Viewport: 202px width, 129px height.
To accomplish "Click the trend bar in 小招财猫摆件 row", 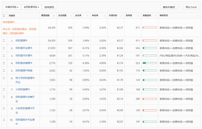I will [150, 89].
